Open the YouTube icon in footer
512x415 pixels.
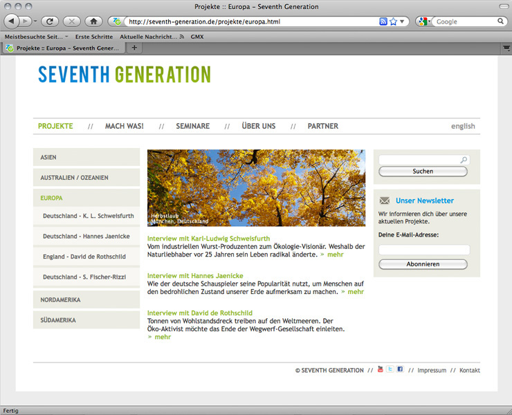(x=380, y=370)
